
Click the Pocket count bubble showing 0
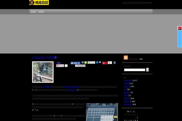[x=66, y=66]
